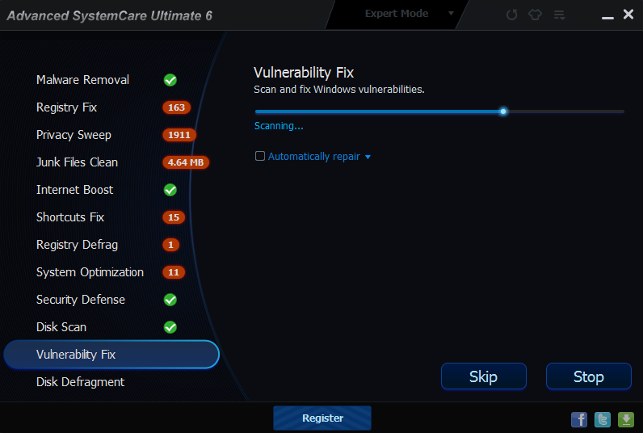
Task: Open the Twitter icon
Action: pos(603,419)
